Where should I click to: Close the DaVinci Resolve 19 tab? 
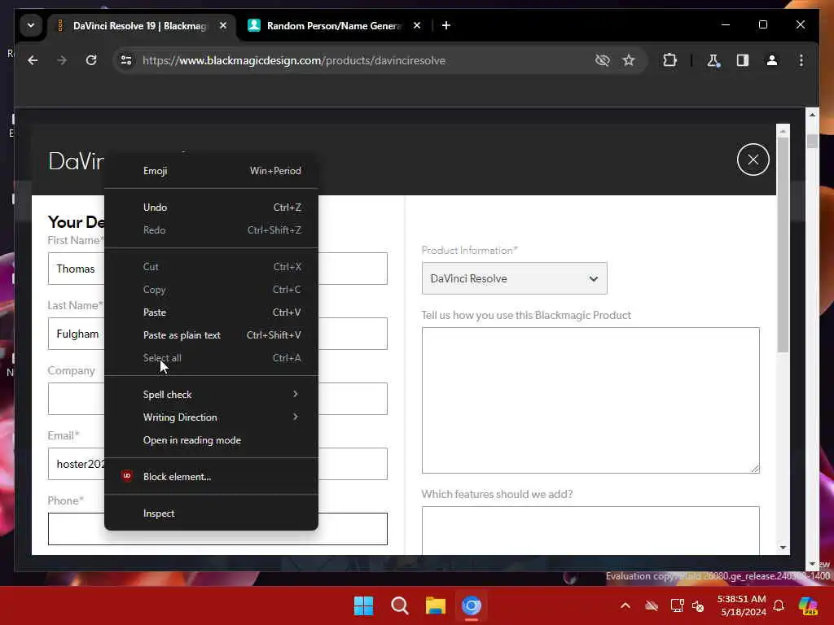coord(223,25)
